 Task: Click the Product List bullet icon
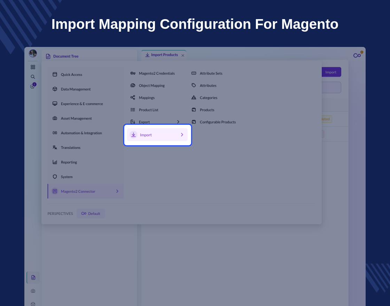[133, 110]
